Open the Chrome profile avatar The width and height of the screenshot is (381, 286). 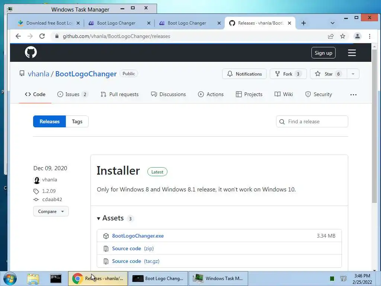(357, 36)
